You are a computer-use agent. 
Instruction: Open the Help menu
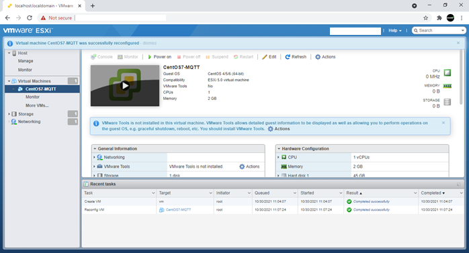pyautogui.click(x=395, y=30)
